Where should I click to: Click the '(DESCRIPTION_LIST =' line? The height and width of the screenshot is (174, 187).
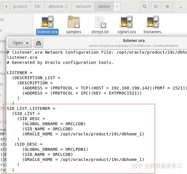[x=36, y=78]
